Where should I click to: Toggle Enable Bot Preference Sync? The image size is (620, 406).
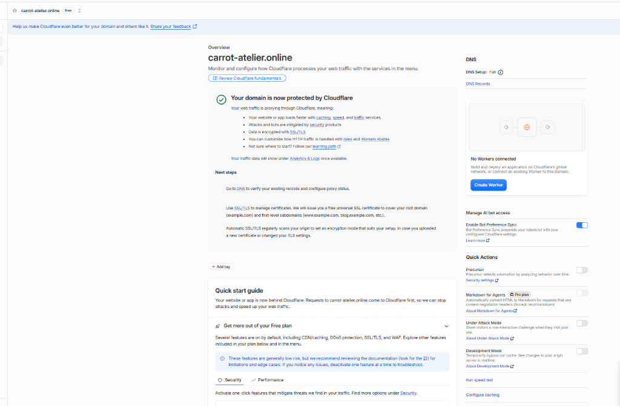coord(582,225)
